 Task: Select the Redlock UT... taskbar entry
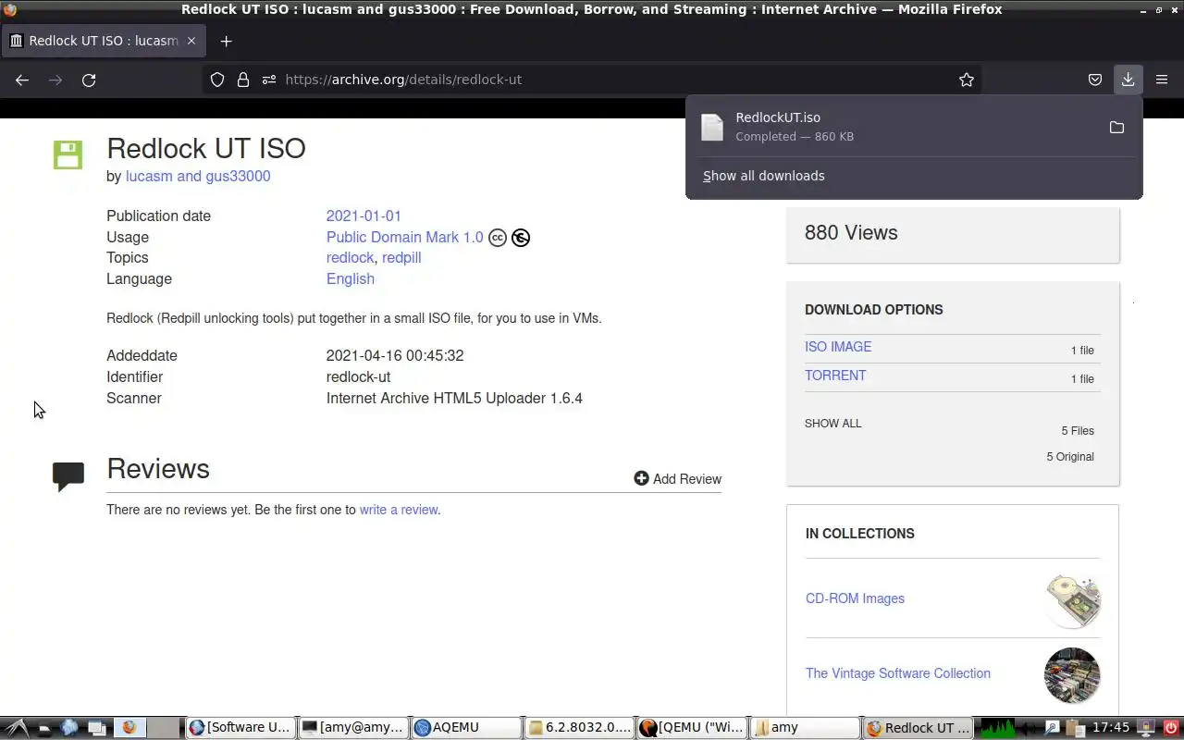[x=918, y=728]
